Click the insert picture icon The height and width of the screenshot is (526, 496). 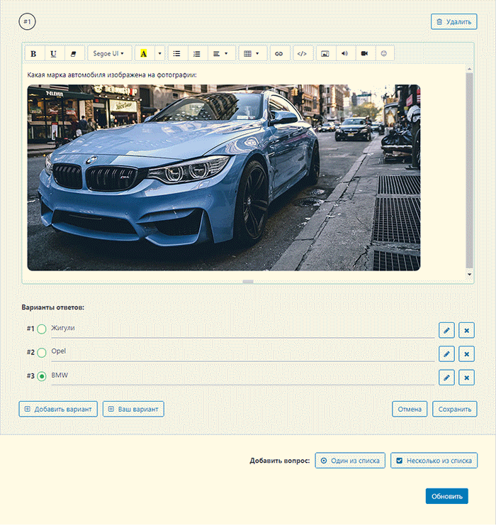click(325, 54)
